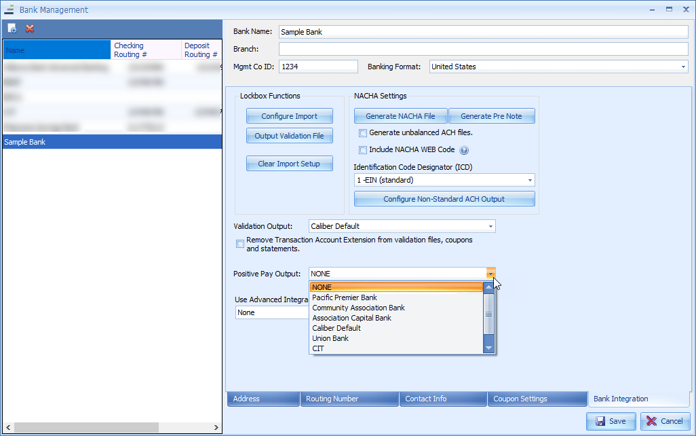Click the Mgmt Co ID field
Screen dimensions: 696x436
[x=318, y=67]
